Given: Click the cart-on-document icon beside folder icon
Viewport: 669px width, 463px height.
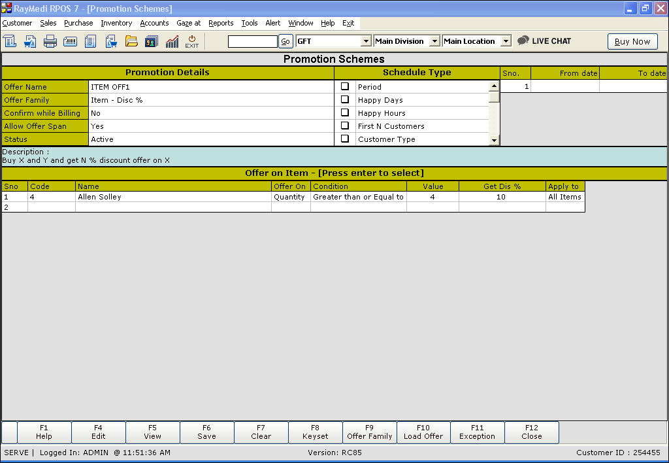Looking at the screenshot, I should click(111, 41).
